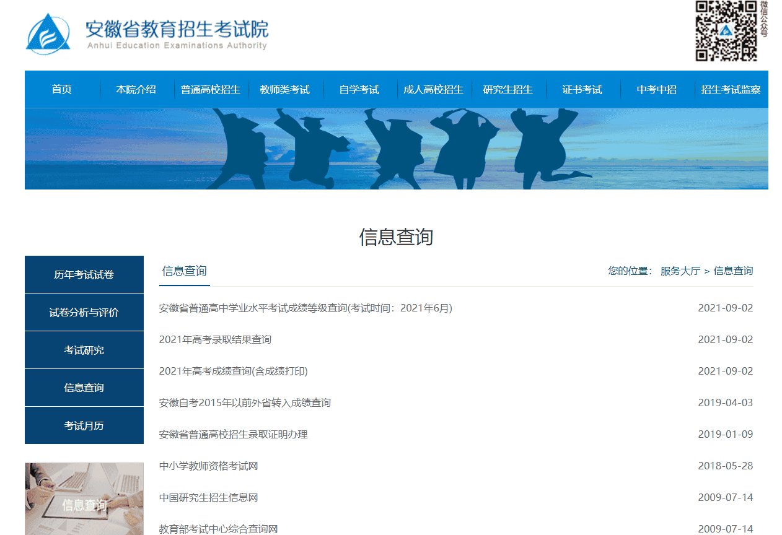Select 试卷分析与评价 sidebar item

click(84, 313)
